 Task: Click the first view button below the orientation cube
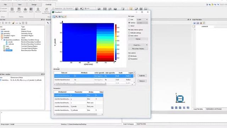[172, 108]
